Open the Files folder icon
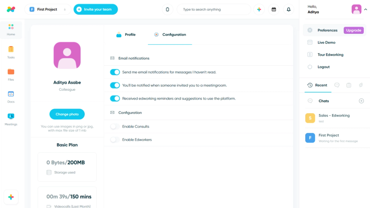Viewport: 370px width, 208px height. pyautogui.click(x=11, y=72)
